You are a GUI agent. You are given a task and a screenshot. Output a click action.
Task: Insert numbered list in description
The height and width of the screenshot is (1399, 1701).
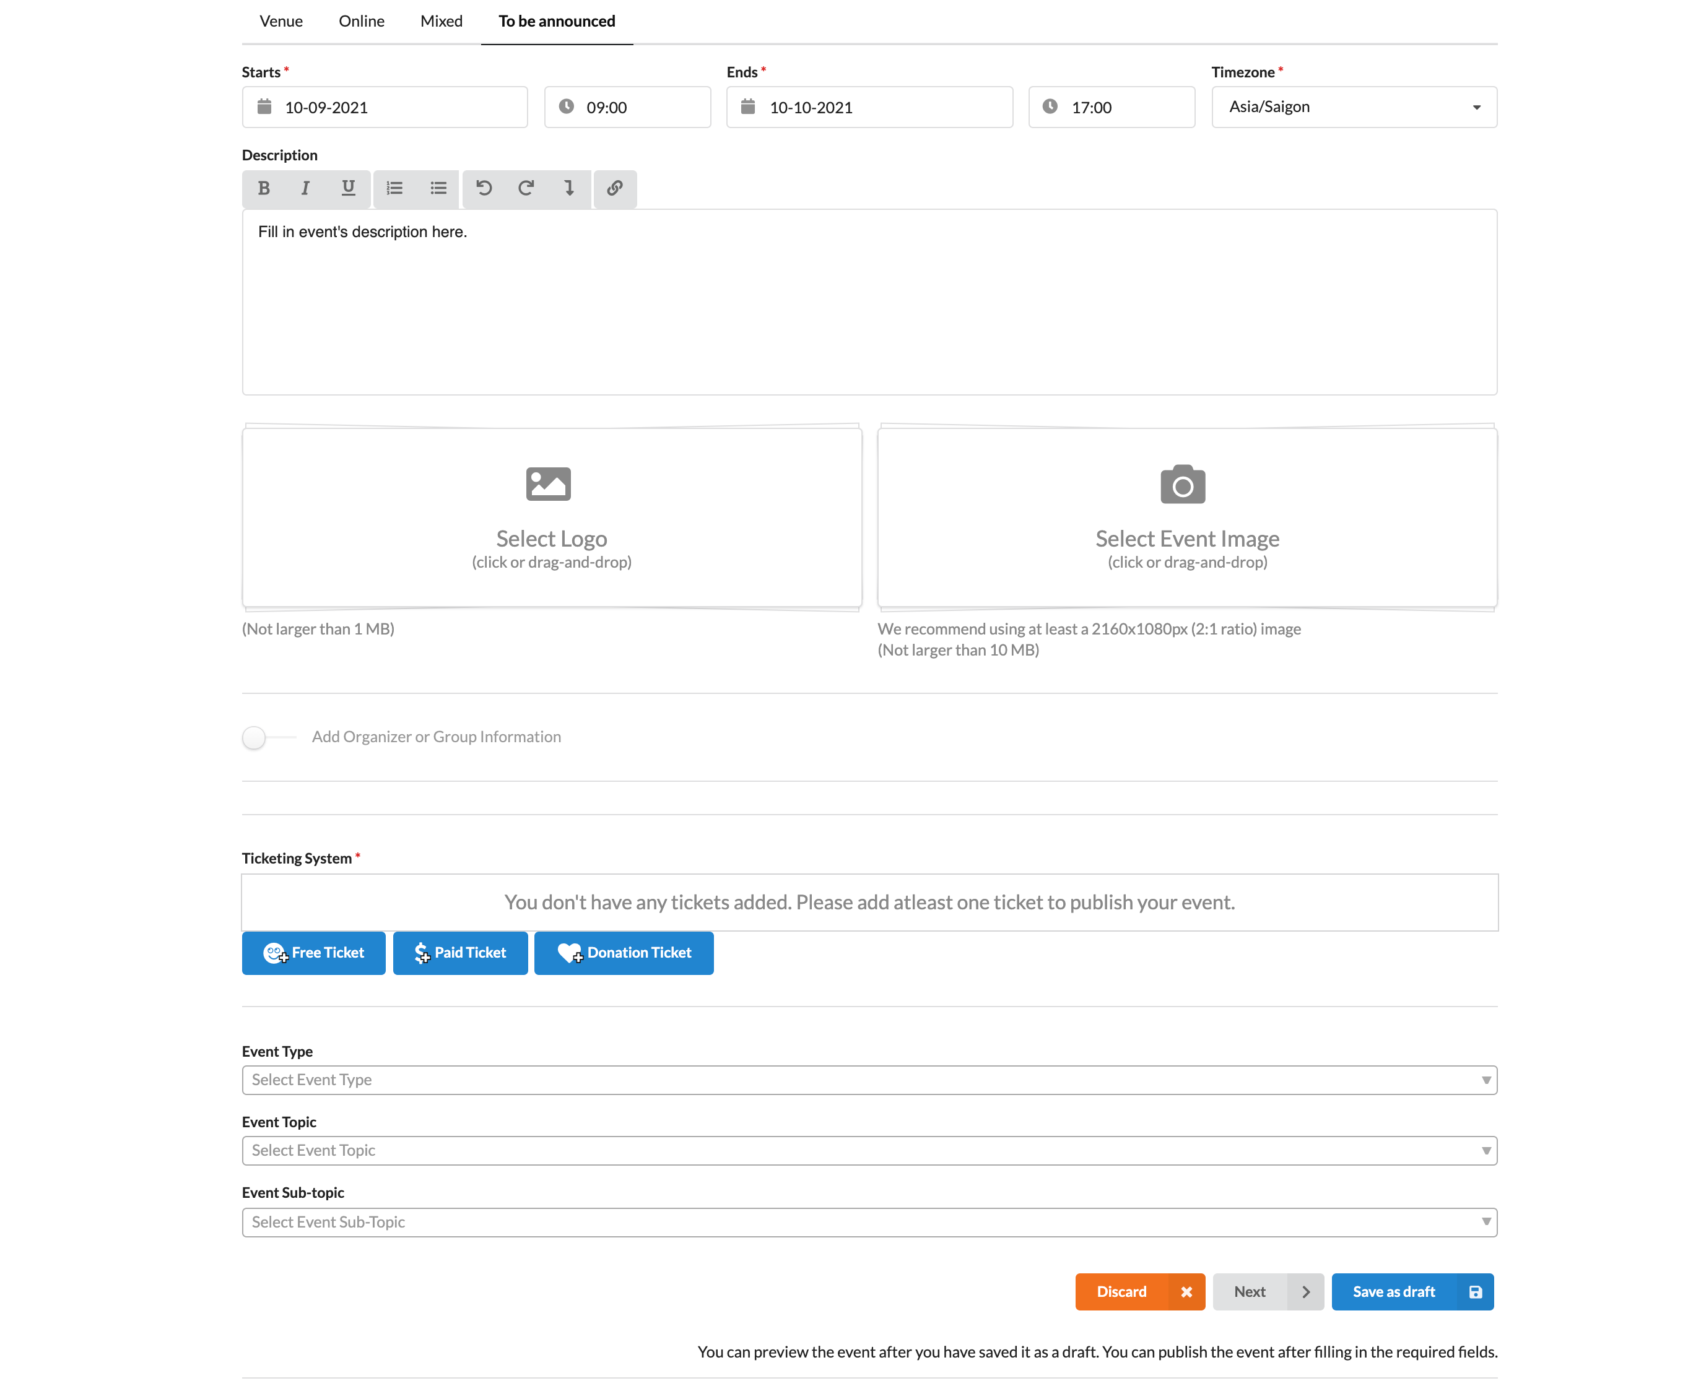click(394, 189)
